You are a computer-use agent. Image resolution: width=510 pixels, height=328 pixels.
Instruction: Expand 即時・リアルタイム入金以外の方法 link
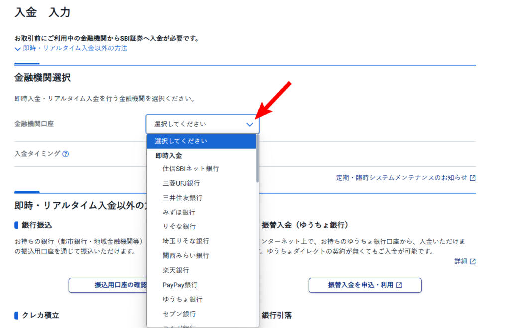point(71,48)
